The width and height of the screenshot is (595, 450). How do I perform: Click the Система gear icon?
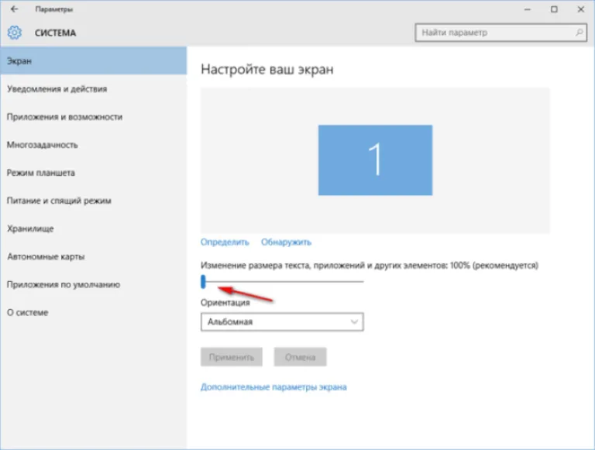(x=15, y=33)
